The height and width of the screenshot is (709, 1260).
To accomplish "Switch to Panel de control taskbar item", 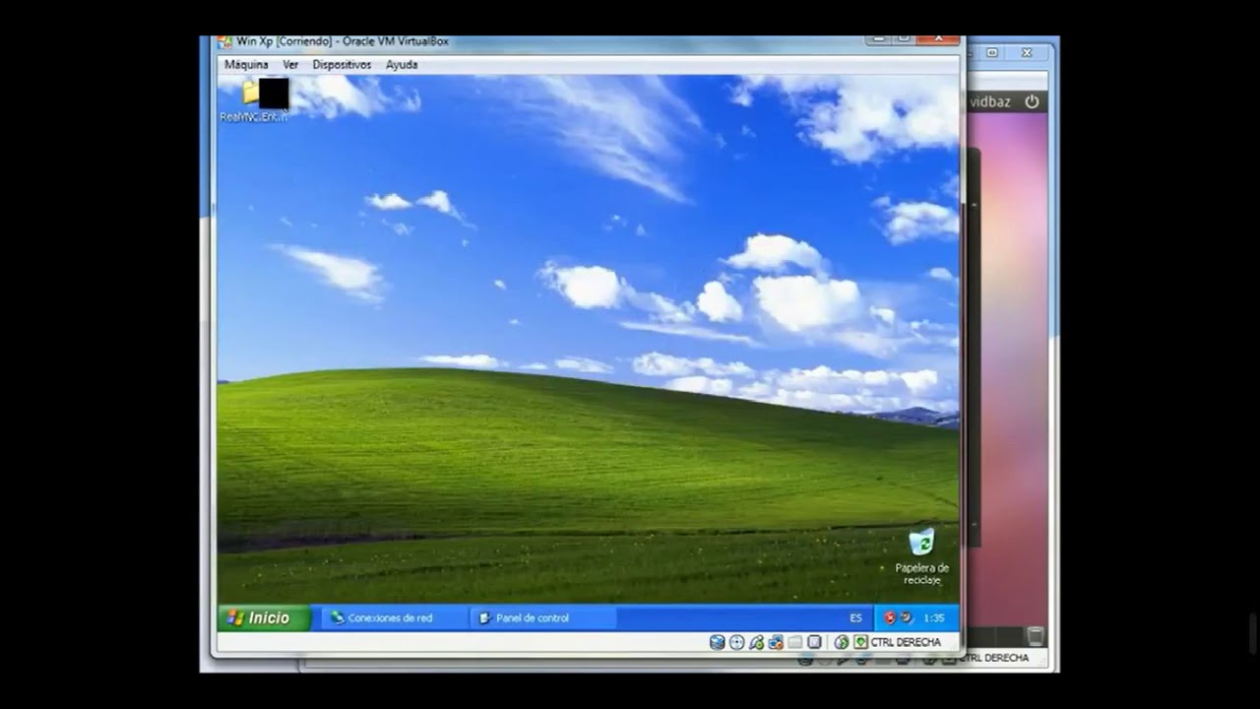I will pyautogui.click(x=543, y=617).
